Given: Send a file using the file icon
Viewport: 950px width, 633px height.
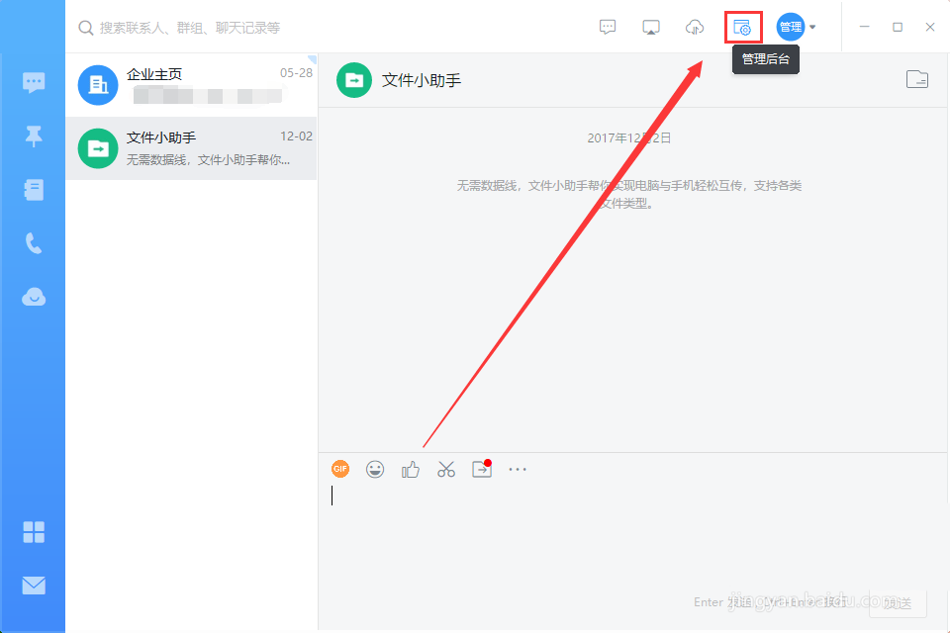Looking at the screenshot, I should (482, 469).
